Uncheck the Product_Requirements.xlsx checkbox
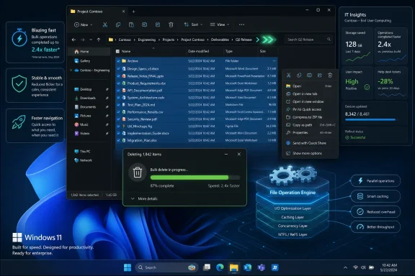Image resolution: width=415 pixels, height=276 pixels. pyautogui.click(x=118, y=83)
